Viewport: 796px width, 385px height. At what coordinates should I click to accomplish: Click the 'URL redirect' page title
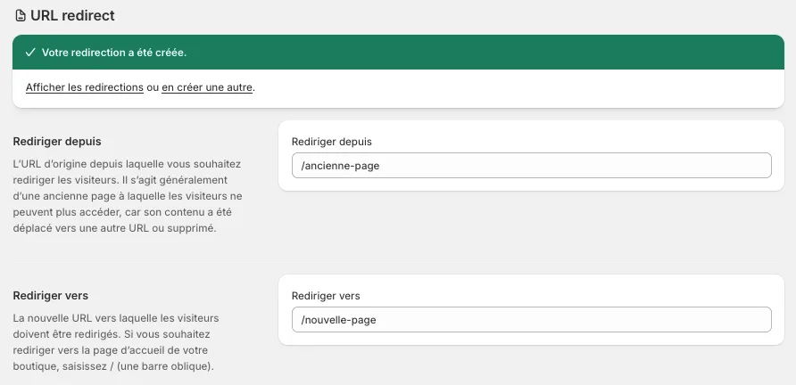click(72, 16)
